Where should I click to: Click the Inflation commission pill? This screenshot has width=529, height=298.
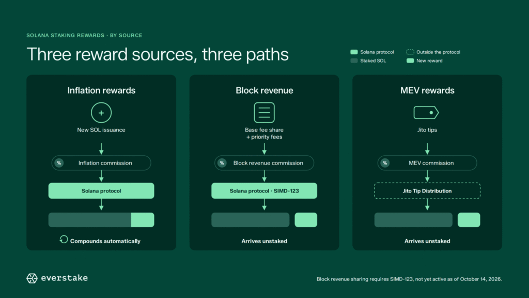pyautogui.click(x=101, y=163)
